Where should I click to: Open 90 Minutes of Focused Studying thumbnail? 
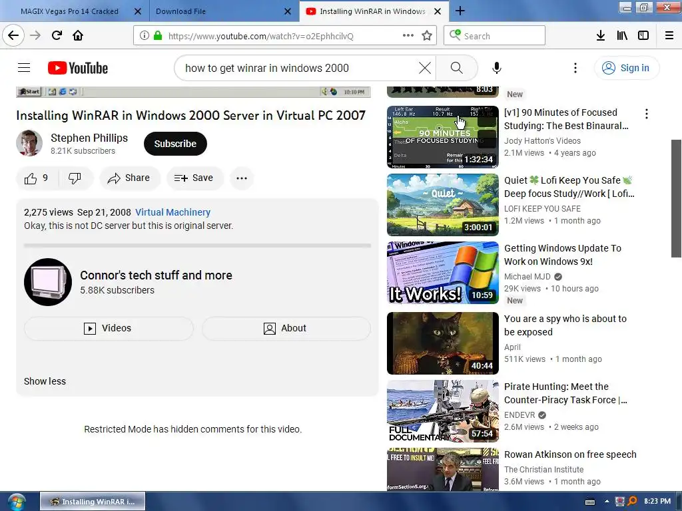coord(443,137)
